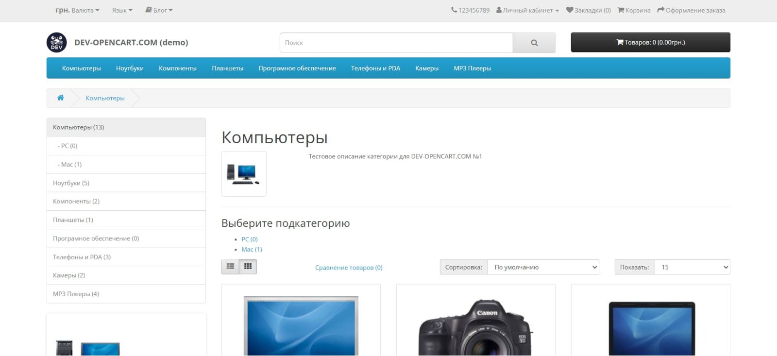Viewport: 777px width, 356px height.
Task: Open Закладки (0) wishlist link
Action: click(589, 10)
